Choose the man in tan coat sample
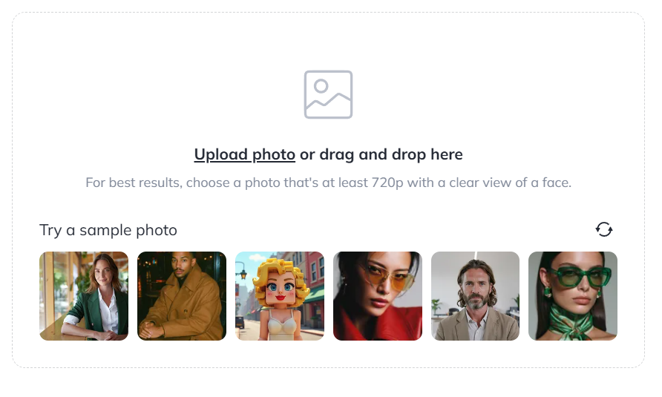Viewport: 662px width, 397px height. tap(182, 296)
